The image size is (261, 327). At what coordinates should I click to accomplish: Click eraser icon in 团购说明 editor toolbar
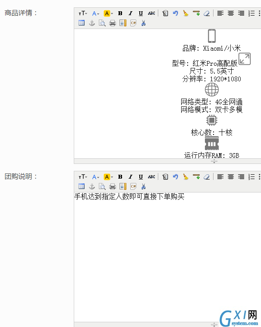point(207,177)
